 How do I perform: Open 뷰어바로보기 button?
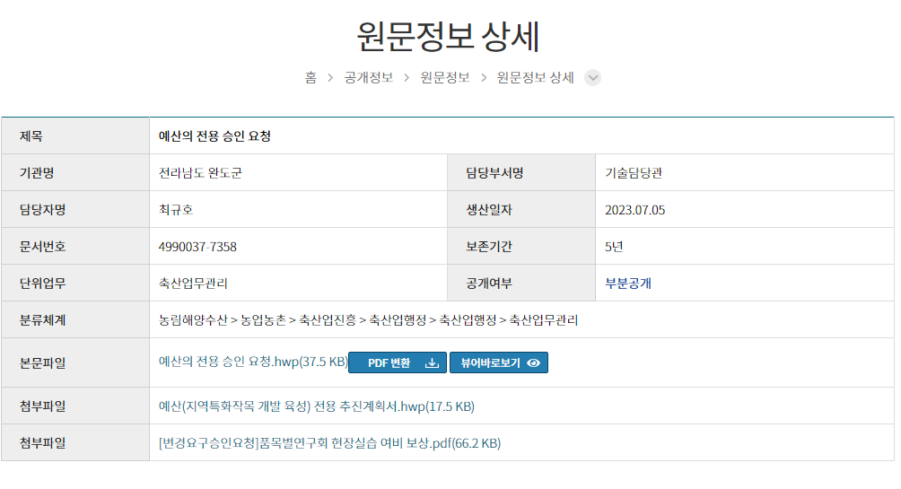tap(499, 362)
